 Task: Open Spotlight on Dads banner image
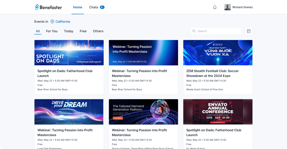pyautogui.click(x=69, y=53)
